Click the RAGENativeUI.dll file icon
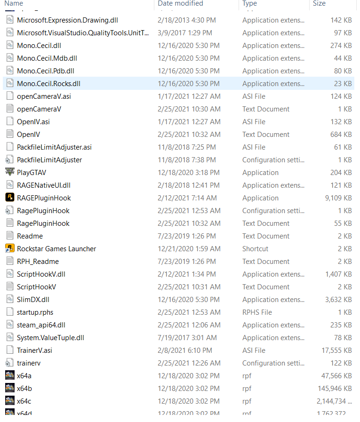360x422 pixels. pyautogui.click(x=10, y=185)
